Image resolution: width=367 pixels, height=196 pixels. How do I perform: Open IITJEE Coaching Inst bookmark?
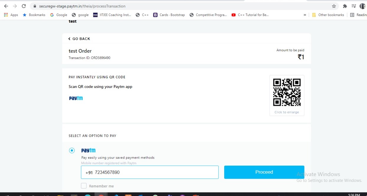(112, 15)
